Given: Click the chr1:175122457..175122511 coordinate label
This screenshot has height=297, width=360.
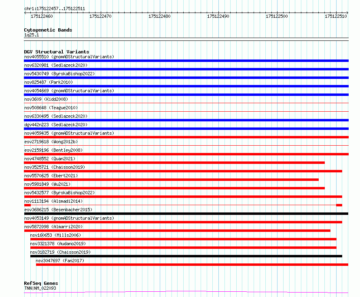Looking at the screenshot, I should [55, 9].
